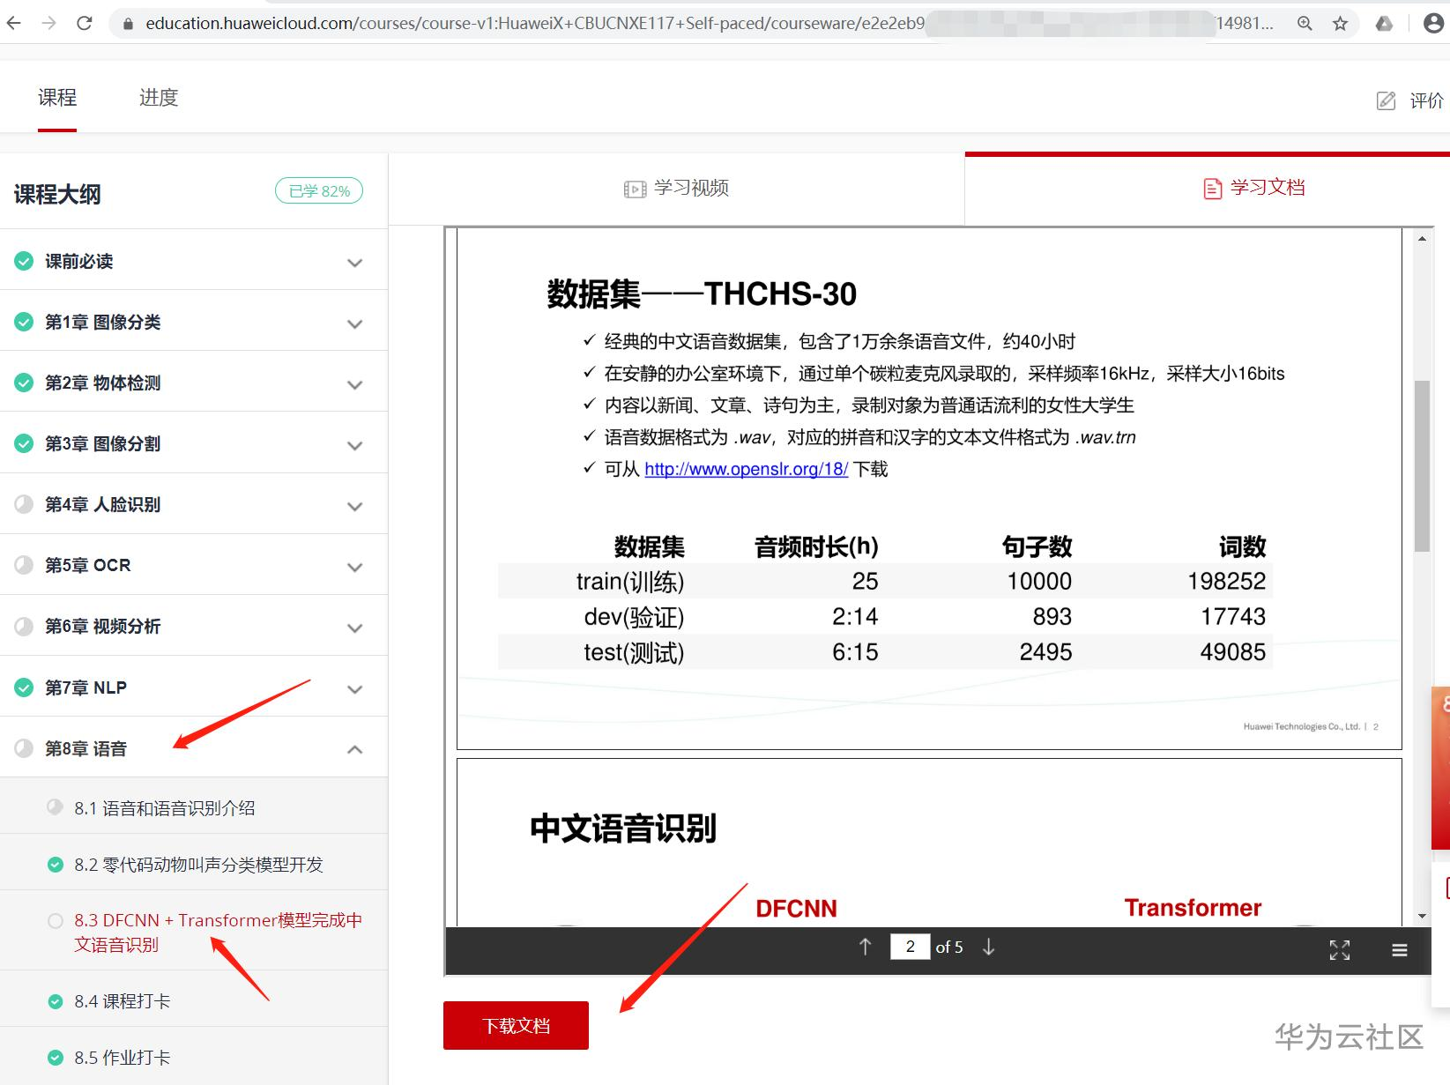Click the cloud drive extension icon
Image resolution: width=1450 pixels, height=1085 pixels.
coord(1385,24)
